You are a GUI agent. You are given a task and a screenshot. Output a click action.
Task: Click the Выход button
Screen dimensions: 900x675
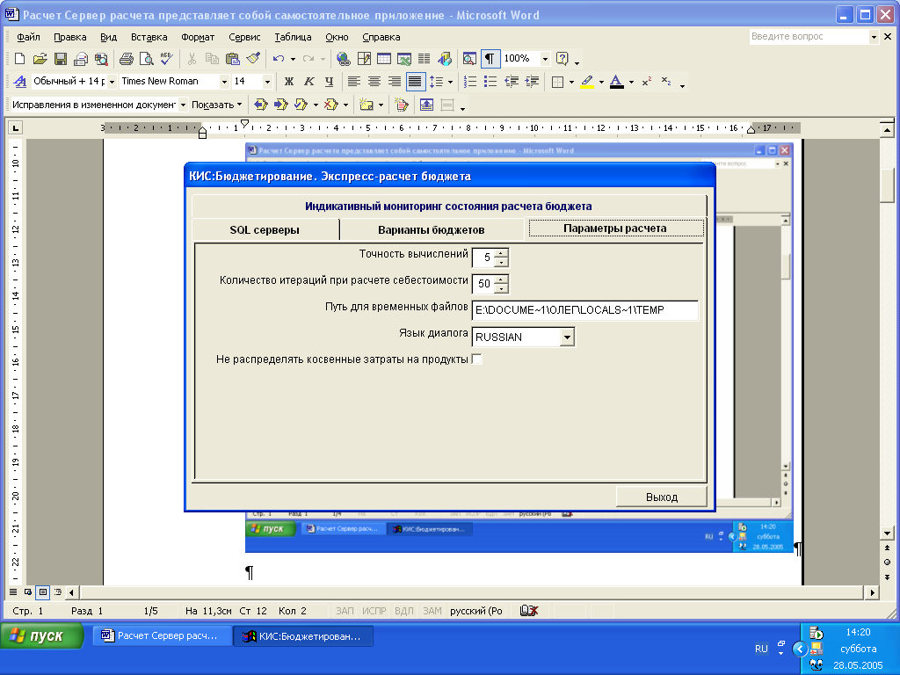pos(661,497)
